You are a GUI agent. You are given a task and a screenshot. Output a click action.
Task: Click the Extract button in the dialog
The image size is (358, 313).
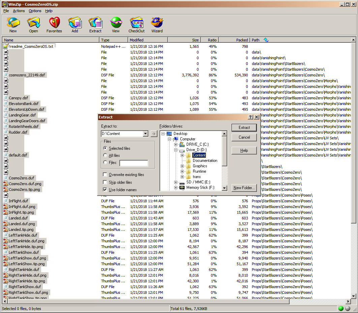[x=244, y=128]
